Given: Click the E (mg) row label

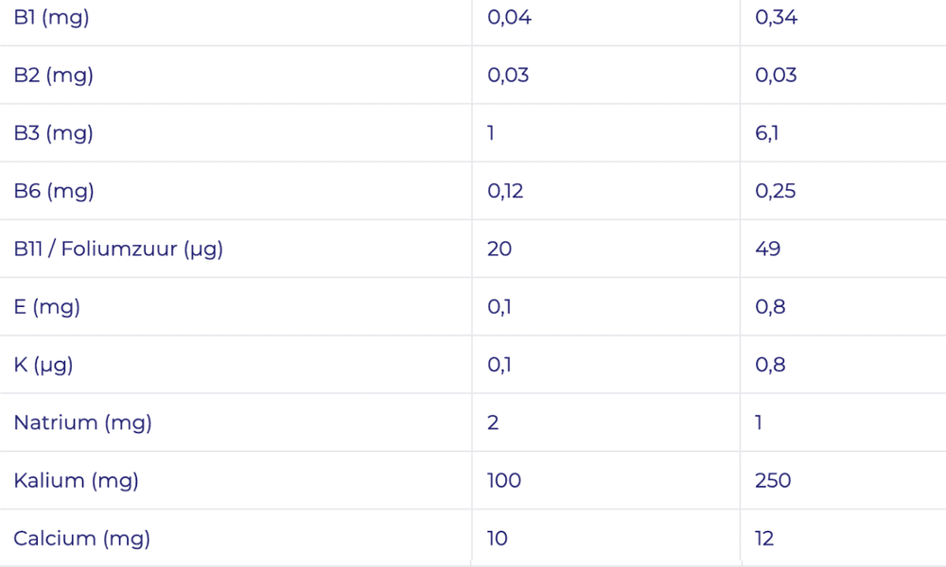Looking at the screenshot, I should pyautogui.click(x=47, y=307).
